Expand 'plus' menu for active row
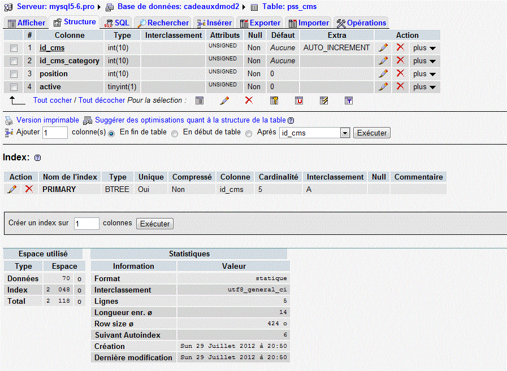The image size is (507, 371). pos(424,86)
